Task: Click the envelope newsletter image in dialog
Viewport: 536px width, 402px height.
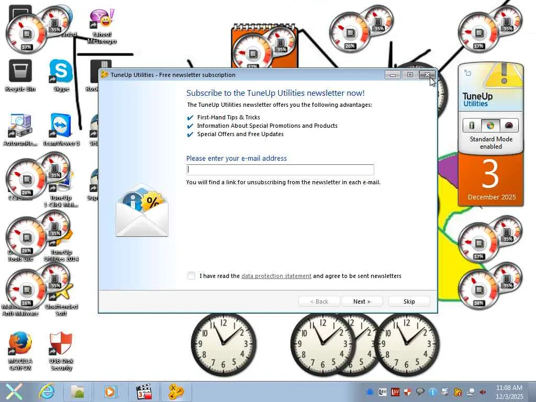Action: [142, 210]
